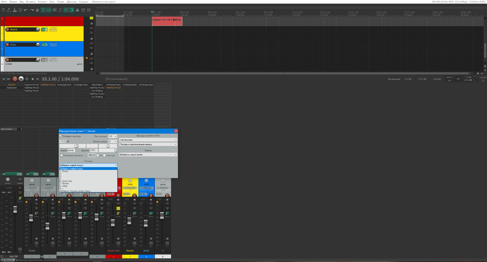Select the 'мс' radio button
The width and height of the screenshot is (487, 262).
97,155
